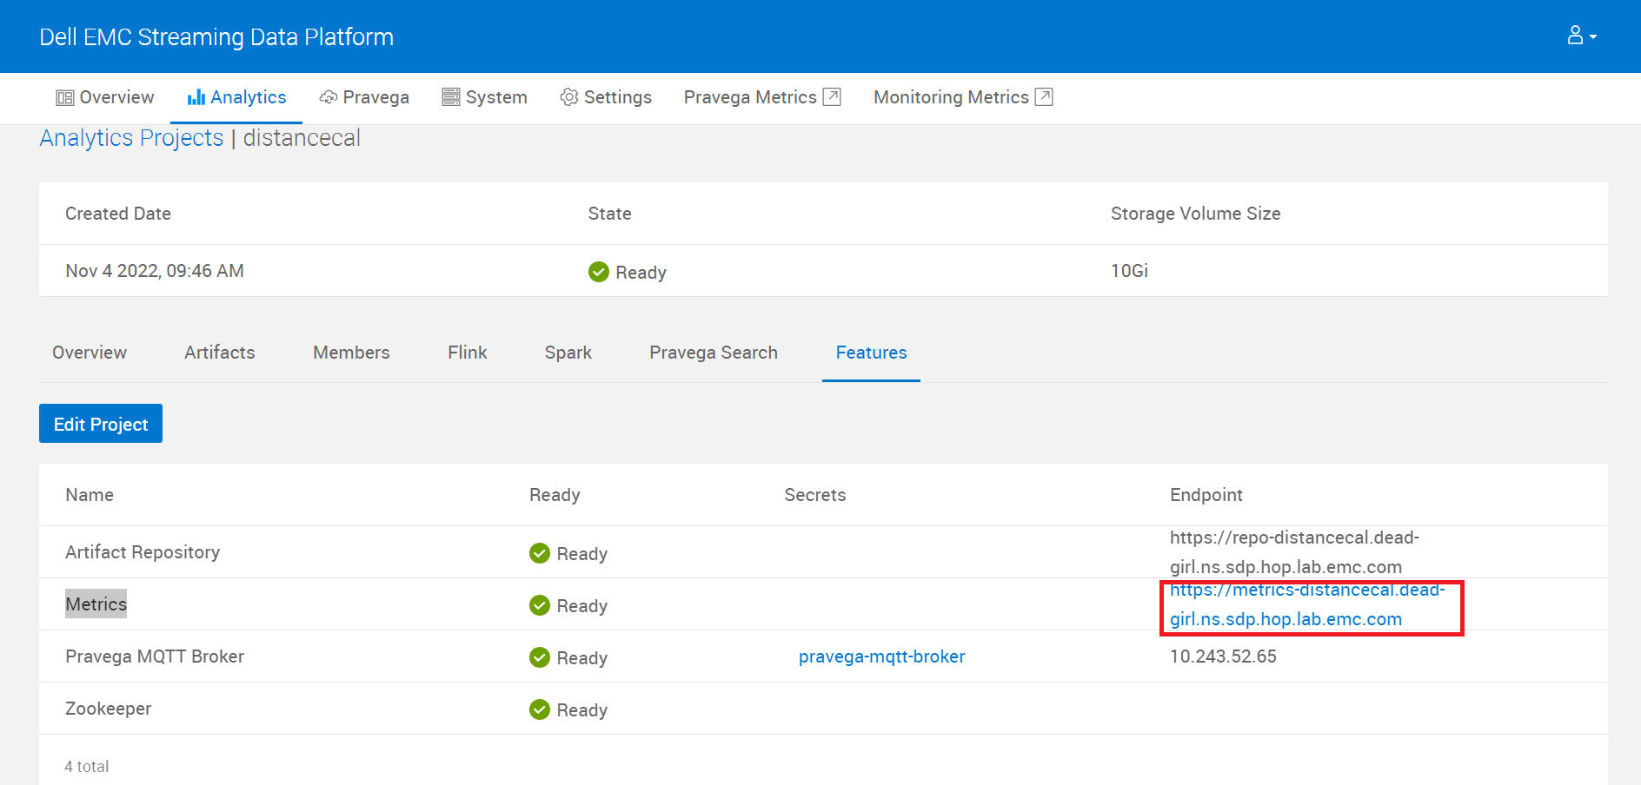Open the pravega-mqtt-broker secret link
The height and width of the screenshot is (785, 1641).
[881, 656]
